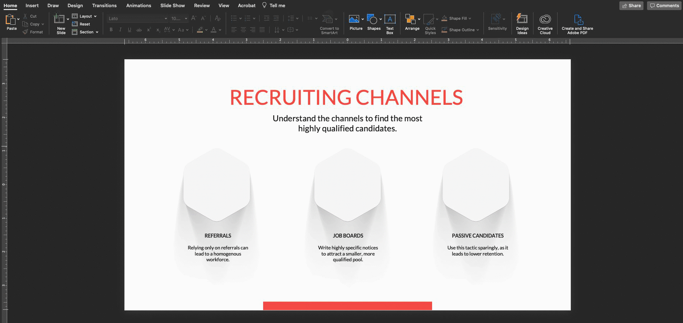Screen dimensions: 683x323
Task: Open Design Ideas
Action: tap(522, 23)
